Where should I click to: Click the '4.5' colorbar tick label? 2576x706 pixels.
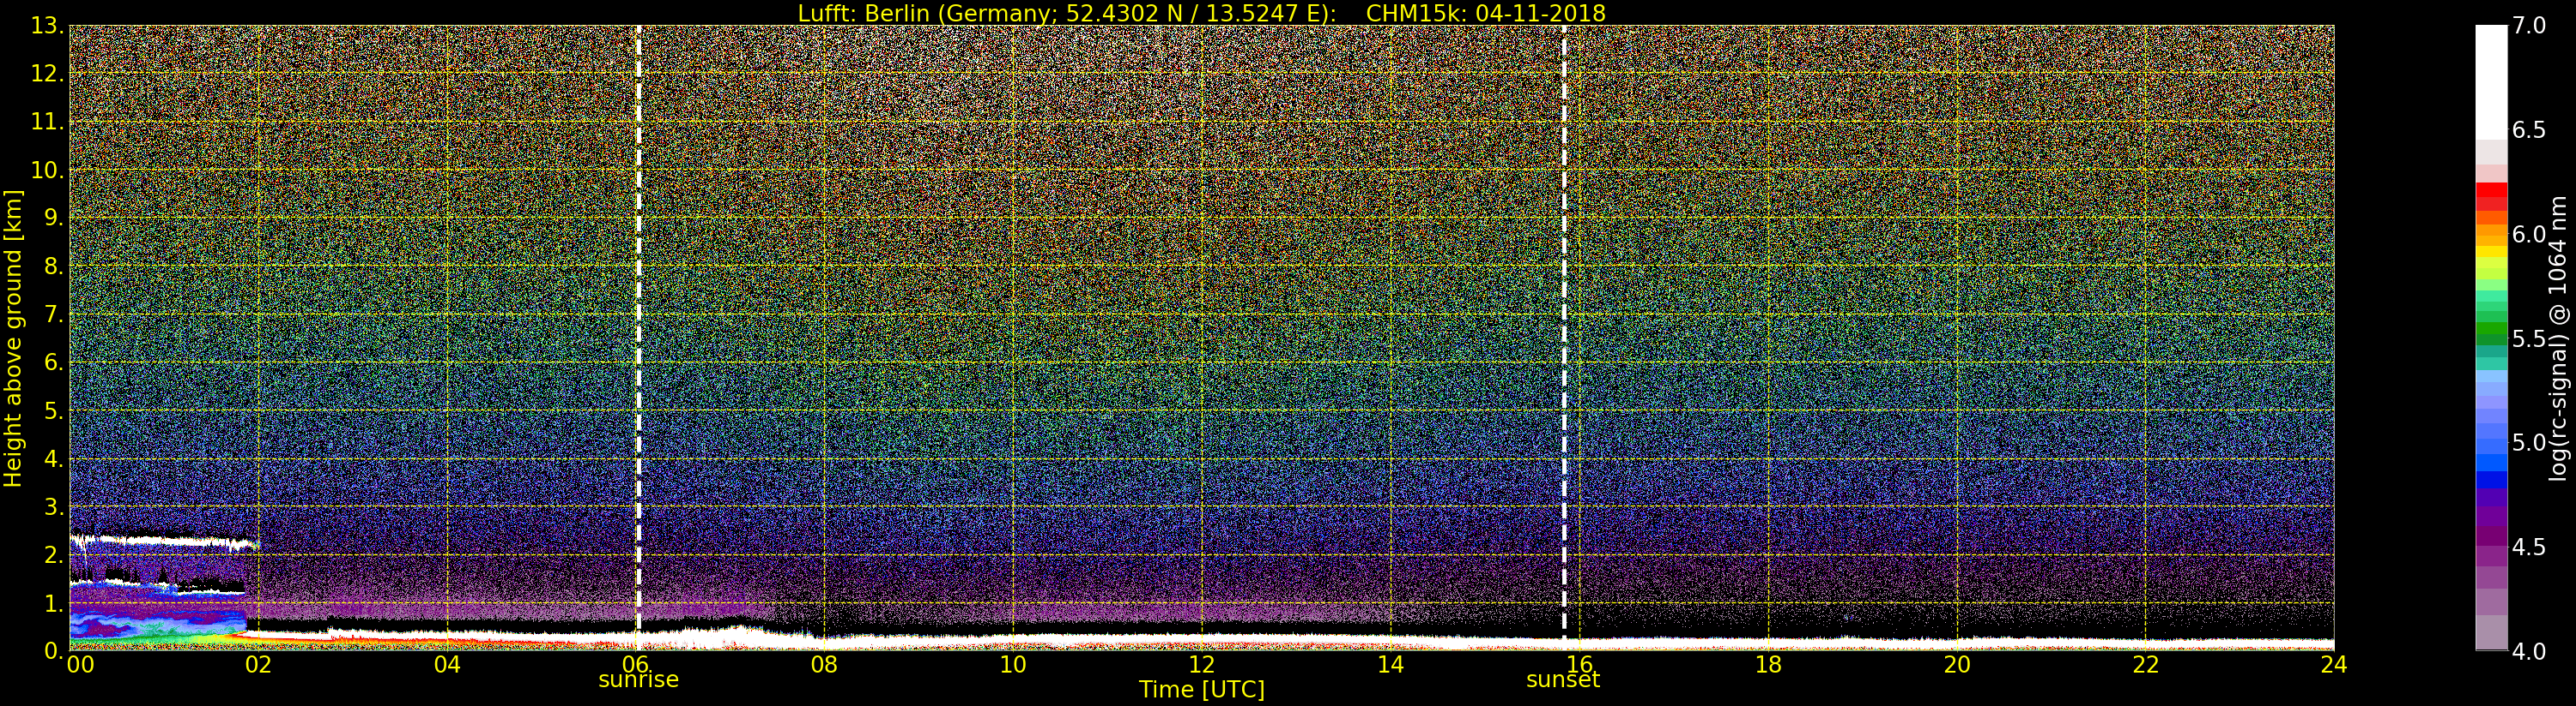click(2530, 548)
